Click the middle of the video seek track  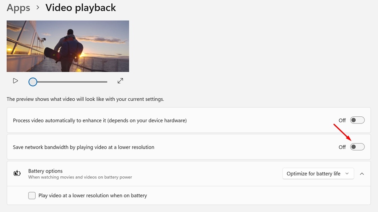pos(70,82)
